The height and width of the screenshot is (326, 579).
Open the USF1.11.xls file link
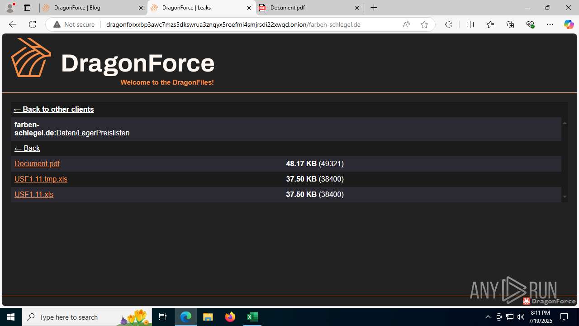[x=34, y=194]
